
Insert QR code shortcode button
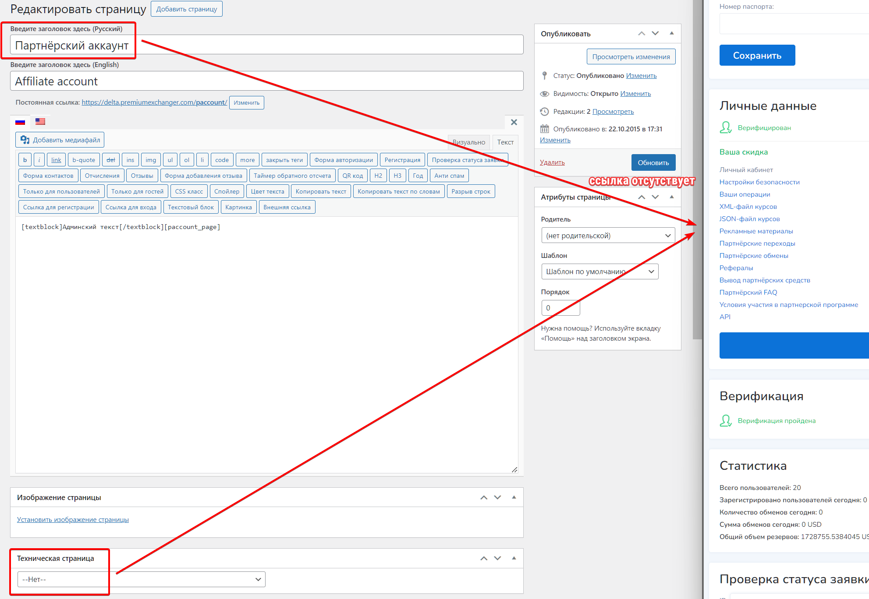click(352, 176)
